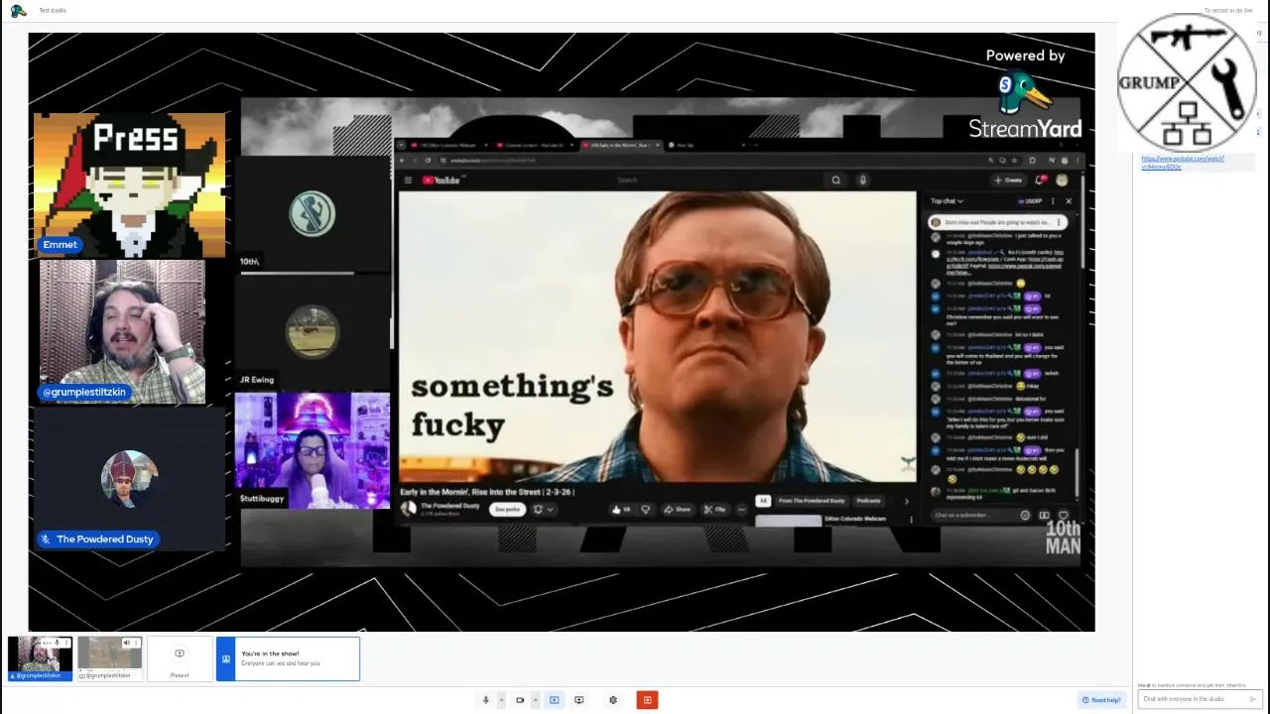The height and width of the screenshot is (714, 1270).
Task: Click the YouTube logo in shared browser
Action: (x=443, y=180)
